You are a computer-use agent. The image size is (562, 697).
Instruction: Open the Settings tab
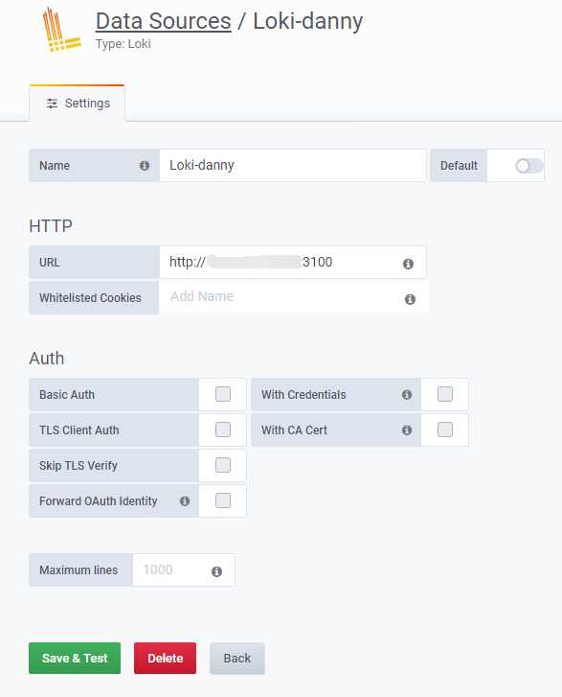[78, 104]
